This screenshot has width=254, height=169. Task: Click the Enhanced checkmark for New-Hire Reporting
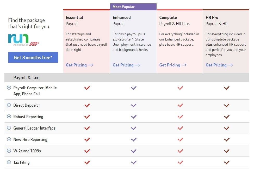point(134,139)
